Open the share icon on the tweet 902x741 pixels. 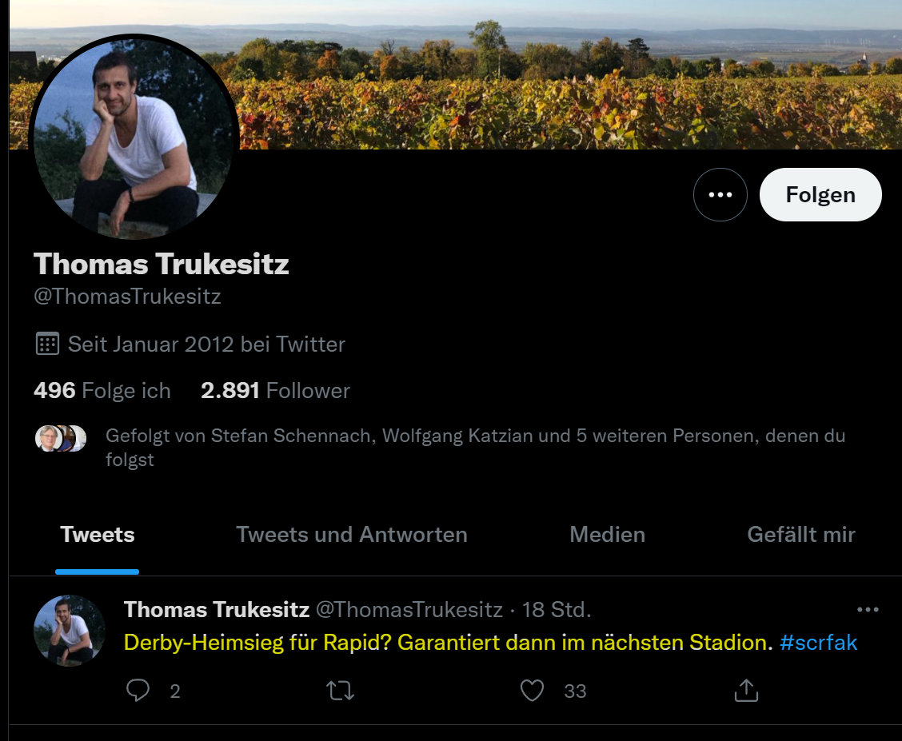pos(746,691)
